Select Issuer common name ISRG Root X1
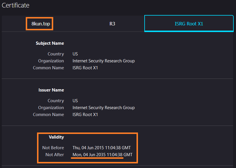This screenshot has height=168, width=236. (85, 115)
